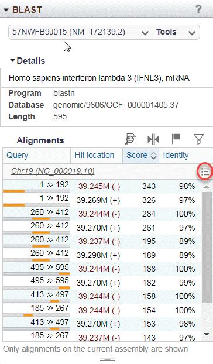Sort by Hit location column header
Screen dimensions: 213x364
point(97,155)
